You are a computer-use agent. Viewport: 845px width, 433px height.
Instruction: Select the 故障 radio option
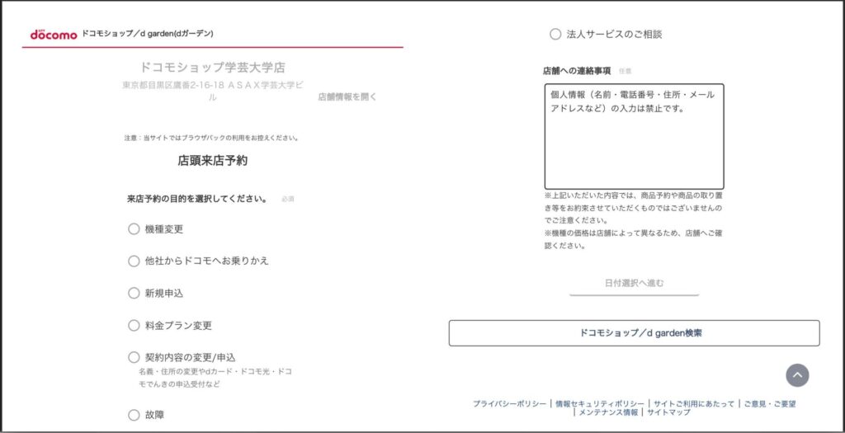134,415
